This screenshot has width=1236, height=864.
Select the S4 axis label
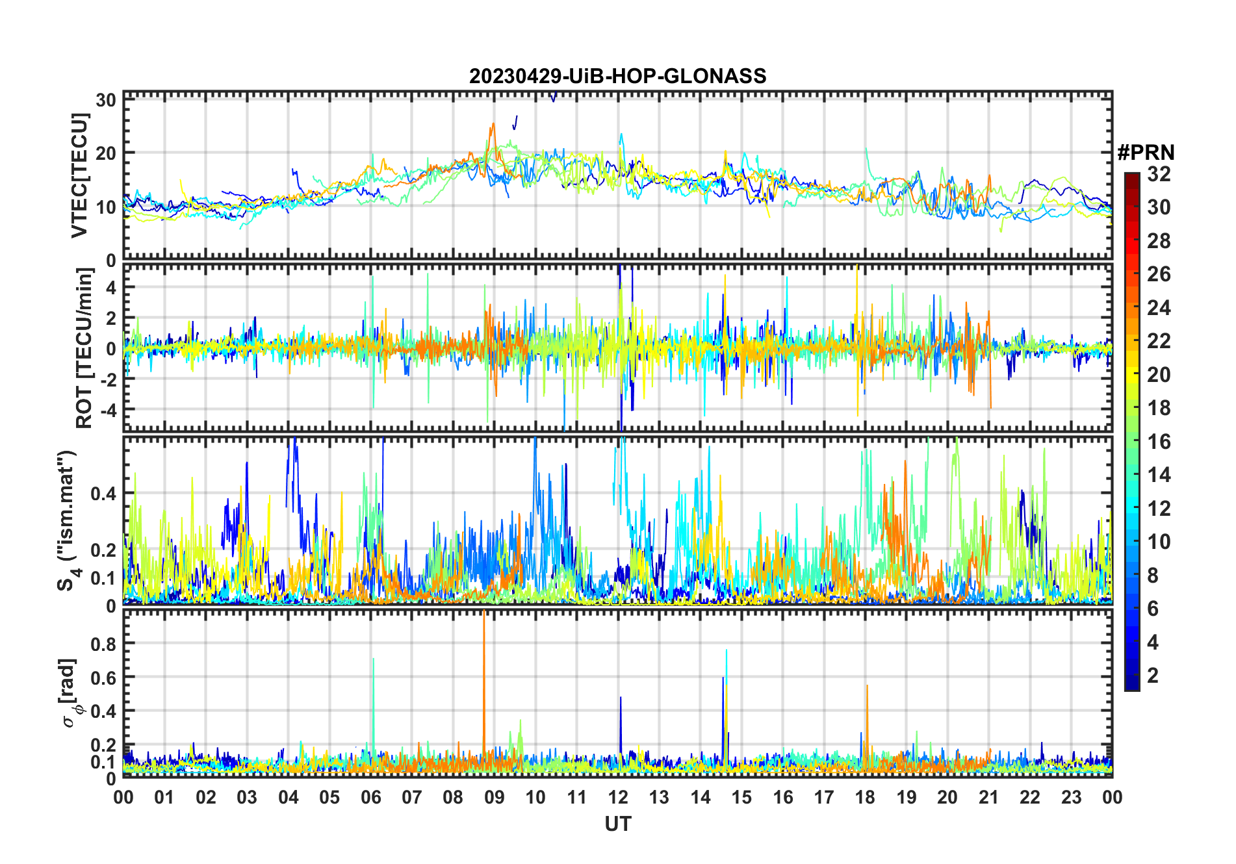coord(68,521)
